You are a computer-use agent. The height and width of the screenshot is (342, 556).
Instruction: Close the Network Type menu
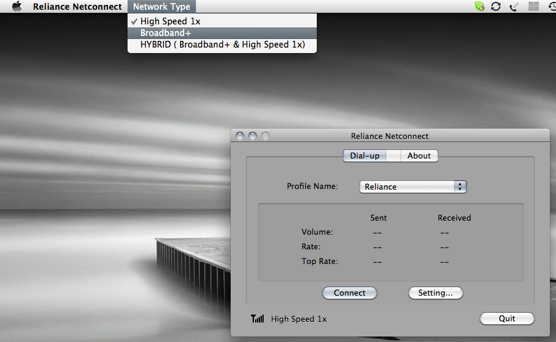[x=162, y=6]
